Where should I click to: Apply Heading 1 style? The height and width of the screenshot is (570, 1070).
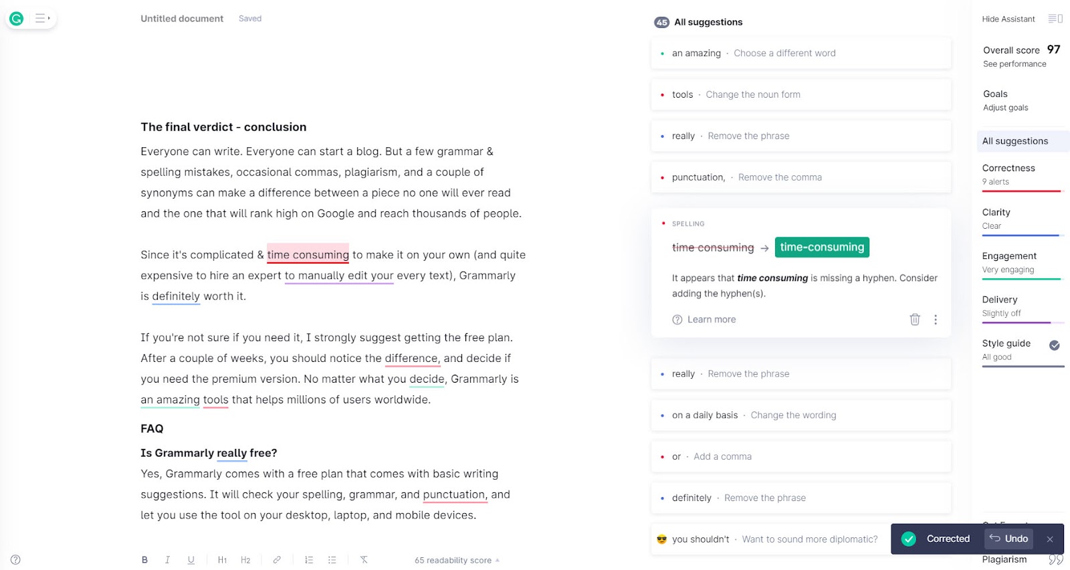coord(222,560)
